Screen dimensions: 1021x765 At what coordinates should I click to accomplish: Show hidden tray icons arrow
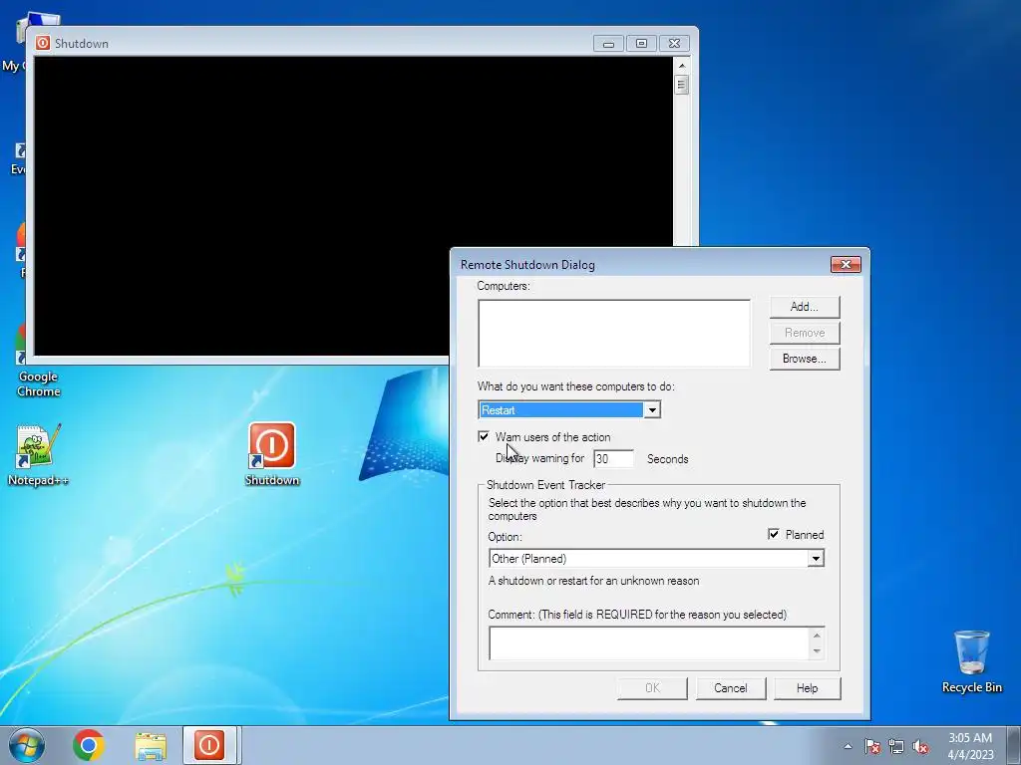(848, 746)
